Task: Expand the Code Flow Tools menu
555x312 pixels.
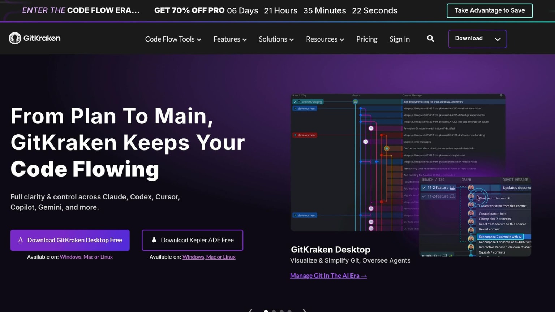Action: 173,39
